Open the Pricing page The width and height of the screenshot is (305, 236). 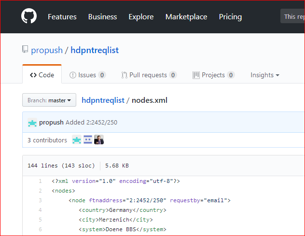pyautogui.click(x=230, y=17)
